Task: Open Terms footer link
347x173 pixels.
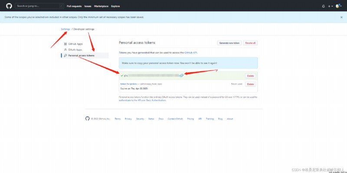Action: point(118,119)
